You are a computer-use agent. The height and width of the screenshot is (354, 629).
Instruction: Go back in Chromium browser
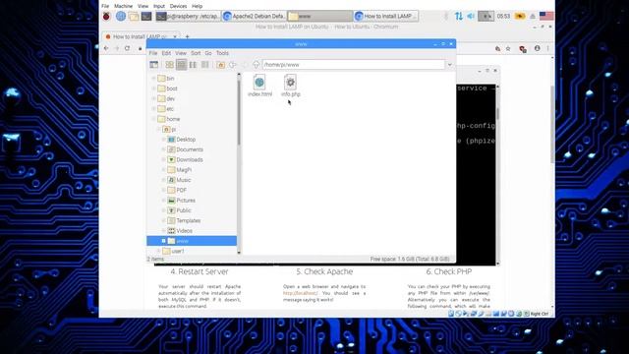(106, 48)
